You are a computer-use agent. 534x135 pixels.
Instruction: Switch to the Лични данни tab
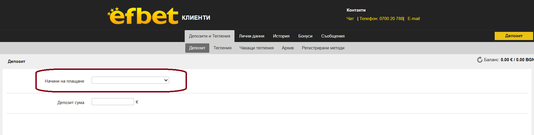point(252,36)
